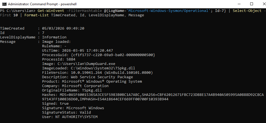This screenshot has height=123, width=266.
Task: Click the ProcessId value 5884
Action: point(71,59)
